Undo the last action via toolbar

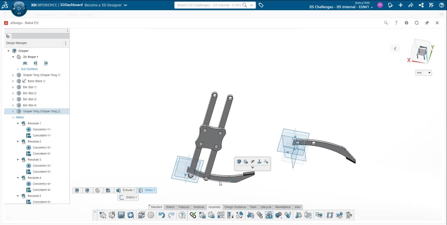162,215
